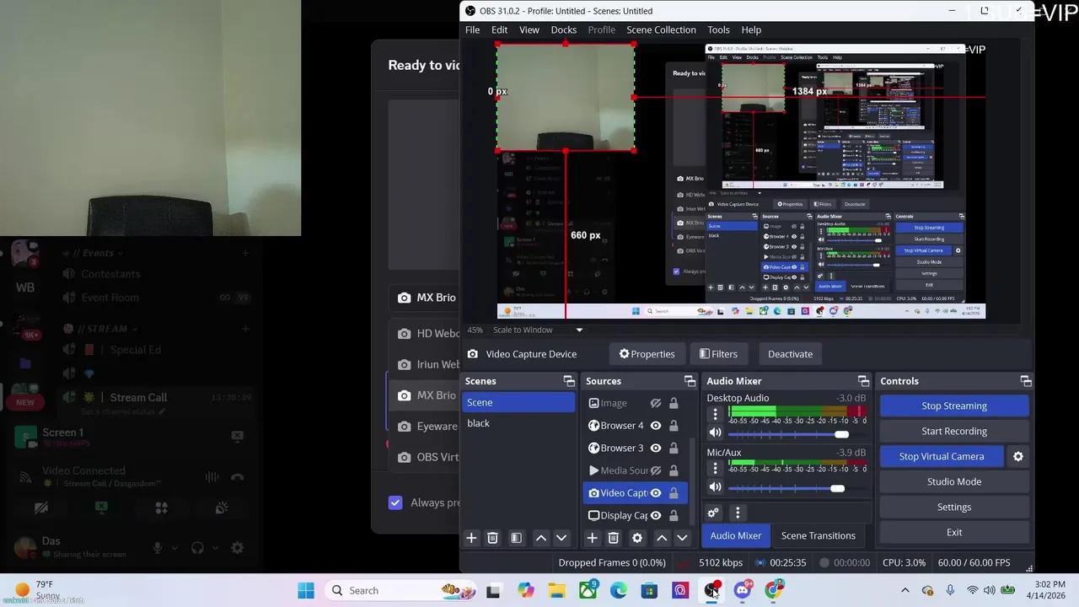This screenshot has width=1079, height=607.
Task: Open the File menu
Action: (x=472, y=30)
